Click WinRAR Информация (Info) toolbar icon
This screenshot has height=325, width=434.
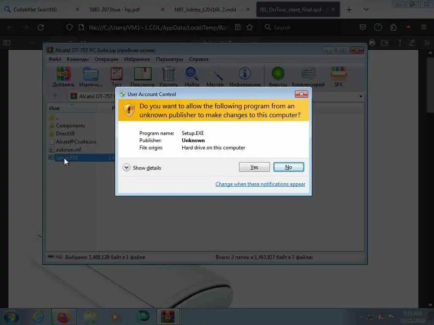245,77
